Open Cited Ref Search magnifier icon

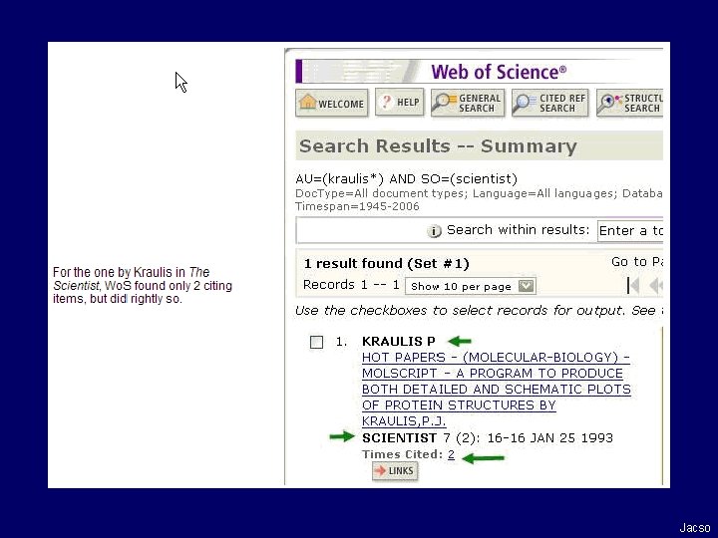(525, 104)
